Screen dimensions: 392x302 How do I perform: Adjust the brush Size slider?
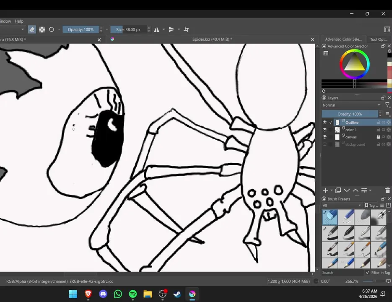point(128,29)
